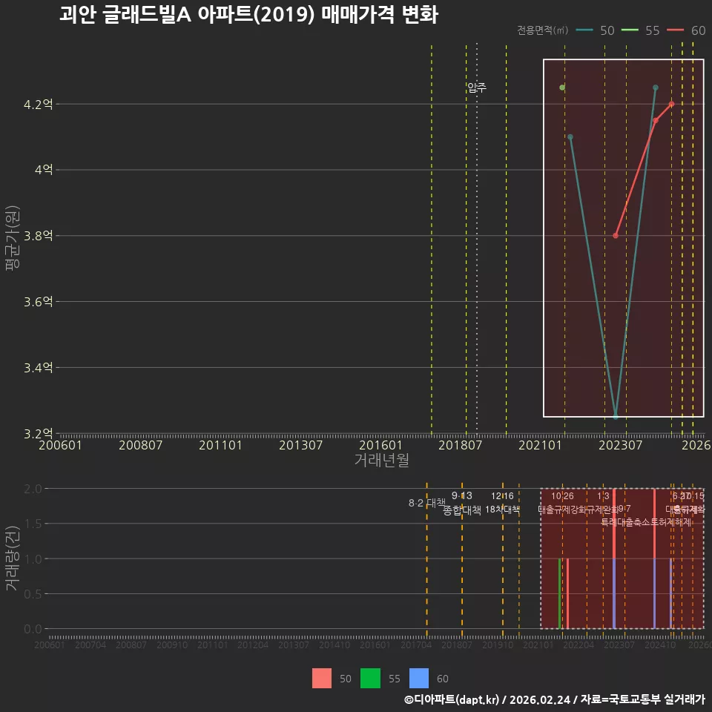This screenshot has width=712, height=712.
Task: Click the '10·26' policy label in volume chart
Action: [562, 496]
